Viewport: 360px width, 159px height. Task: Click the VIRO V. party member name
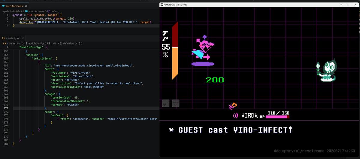pos(250,116)
